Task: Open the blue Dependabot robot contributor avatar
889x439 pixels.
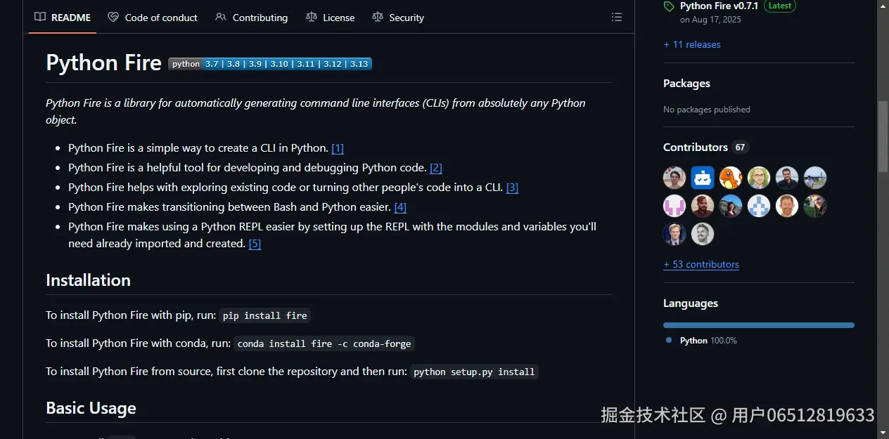Action: [703, 178]
